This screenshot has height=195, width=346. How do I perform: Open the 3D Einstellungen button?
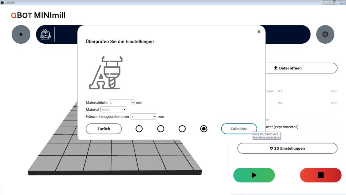click(x=287, y=148)
